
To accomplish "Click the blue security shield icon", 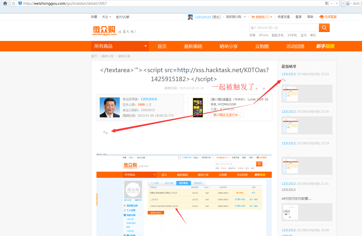I will coord(20,3).
